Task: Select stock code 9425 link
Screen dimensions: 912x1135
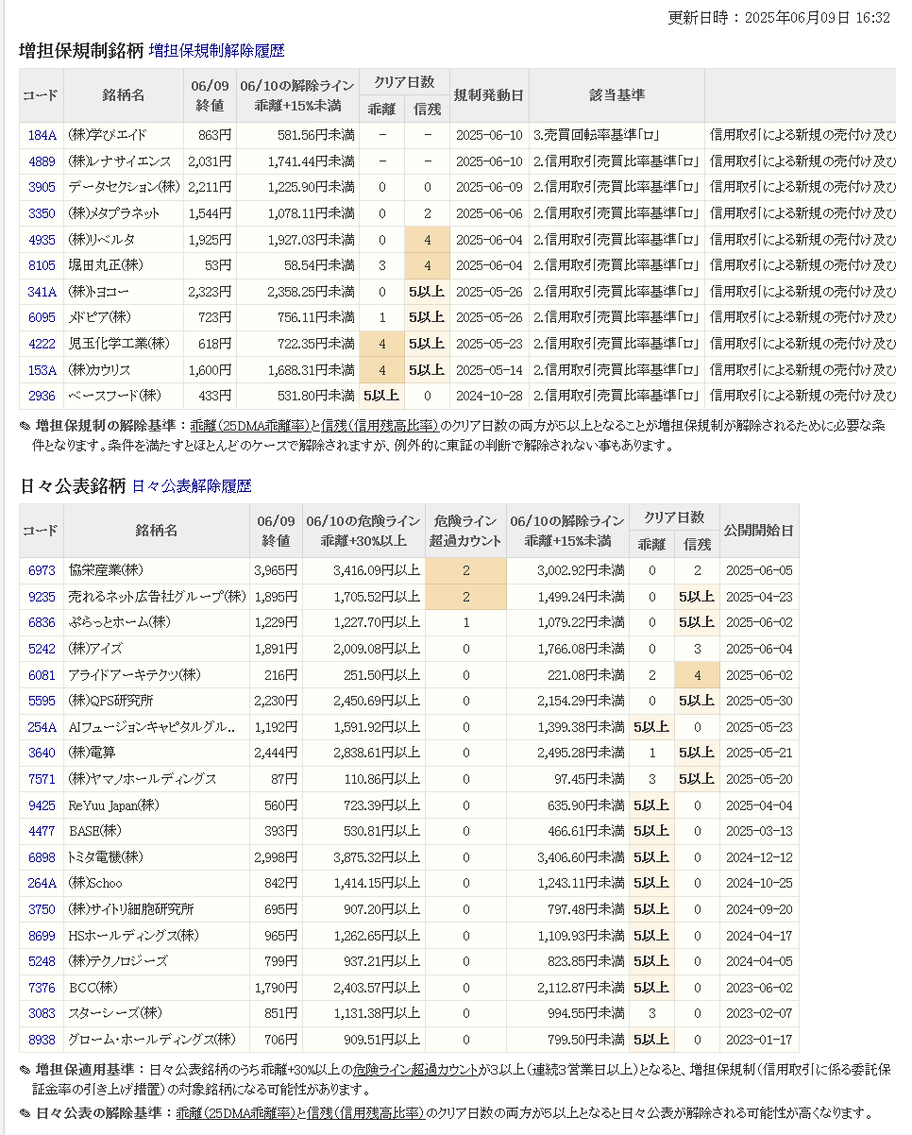Action: tap(42, 805)
